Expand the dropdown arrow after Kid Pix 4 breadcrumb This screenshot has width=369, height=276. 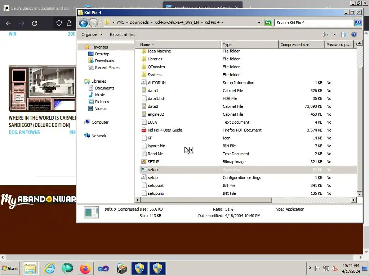(x=222, y=22)
